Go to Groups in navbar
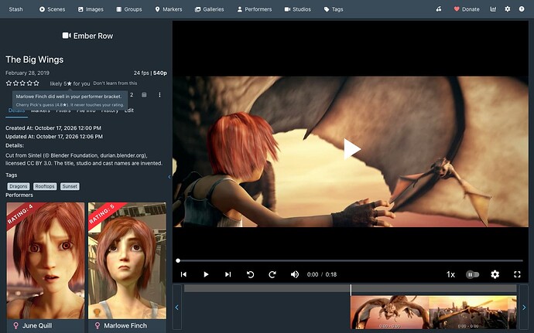 pos(129,9)
